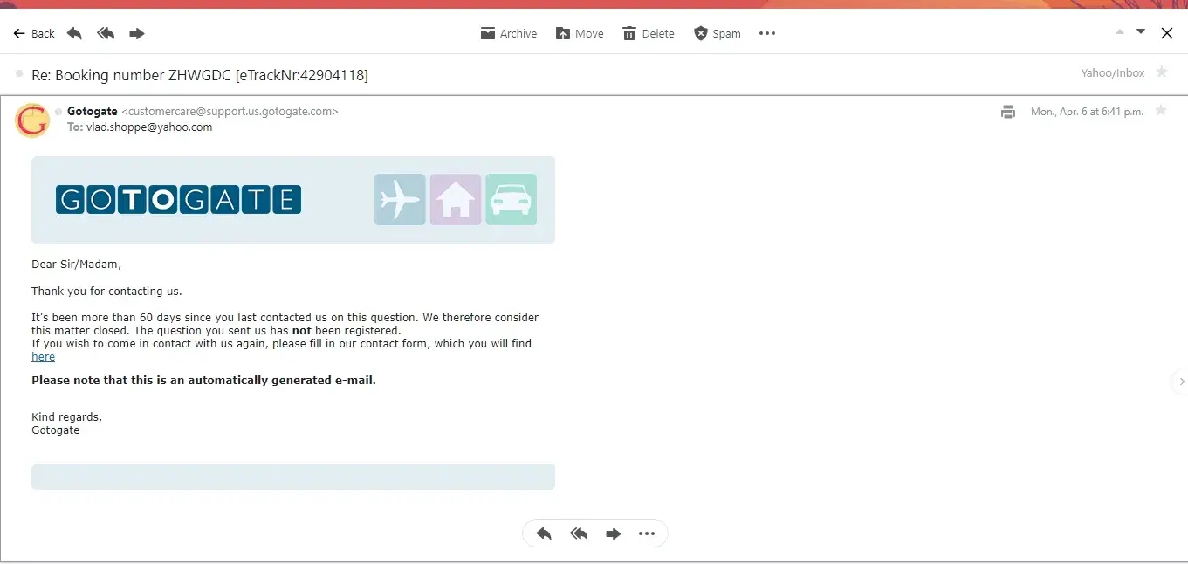Print the email using printer icon

pyautogui.click(x=1008, y=112)
